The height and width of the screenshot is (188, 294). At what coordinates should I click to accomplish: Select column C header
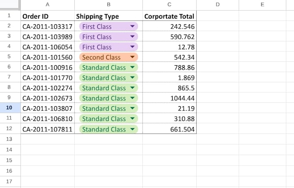[169, 5]
